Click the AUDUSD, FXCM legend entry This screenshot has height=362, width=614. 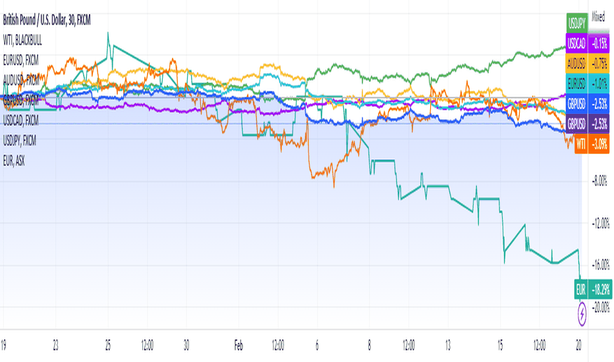pyautogui.click(x=21, y=80)
